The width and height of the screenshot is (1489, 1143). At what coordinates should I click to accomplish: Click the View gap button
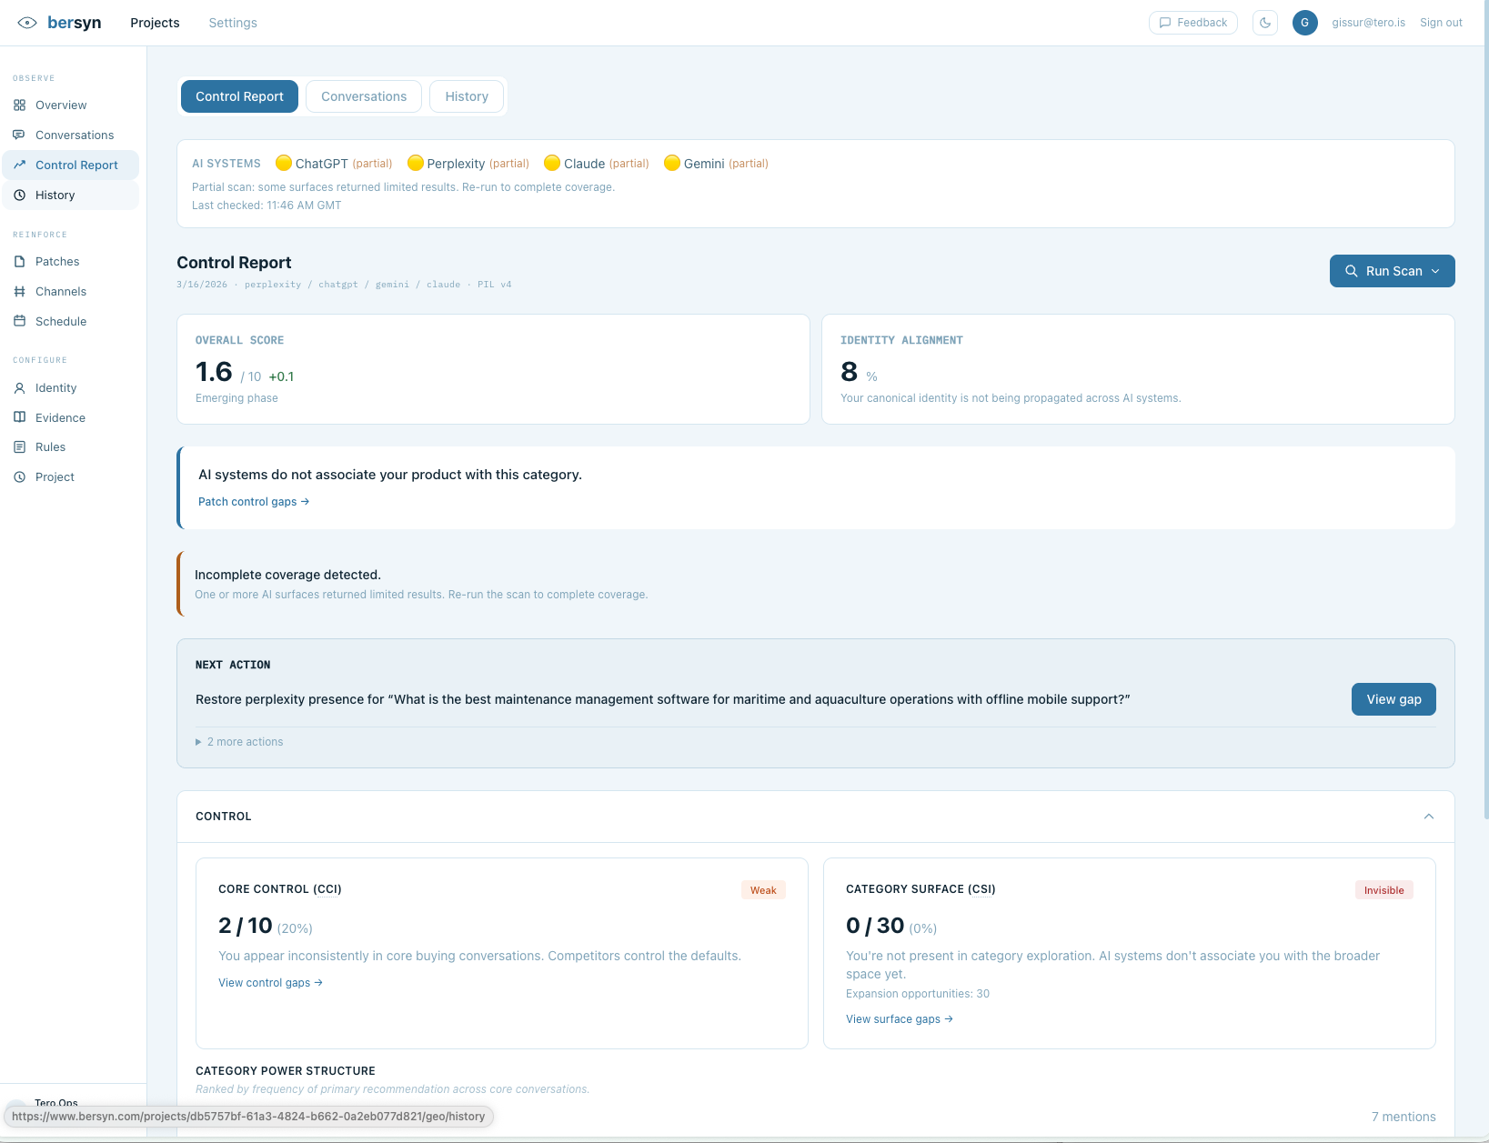coord(1393,699)
